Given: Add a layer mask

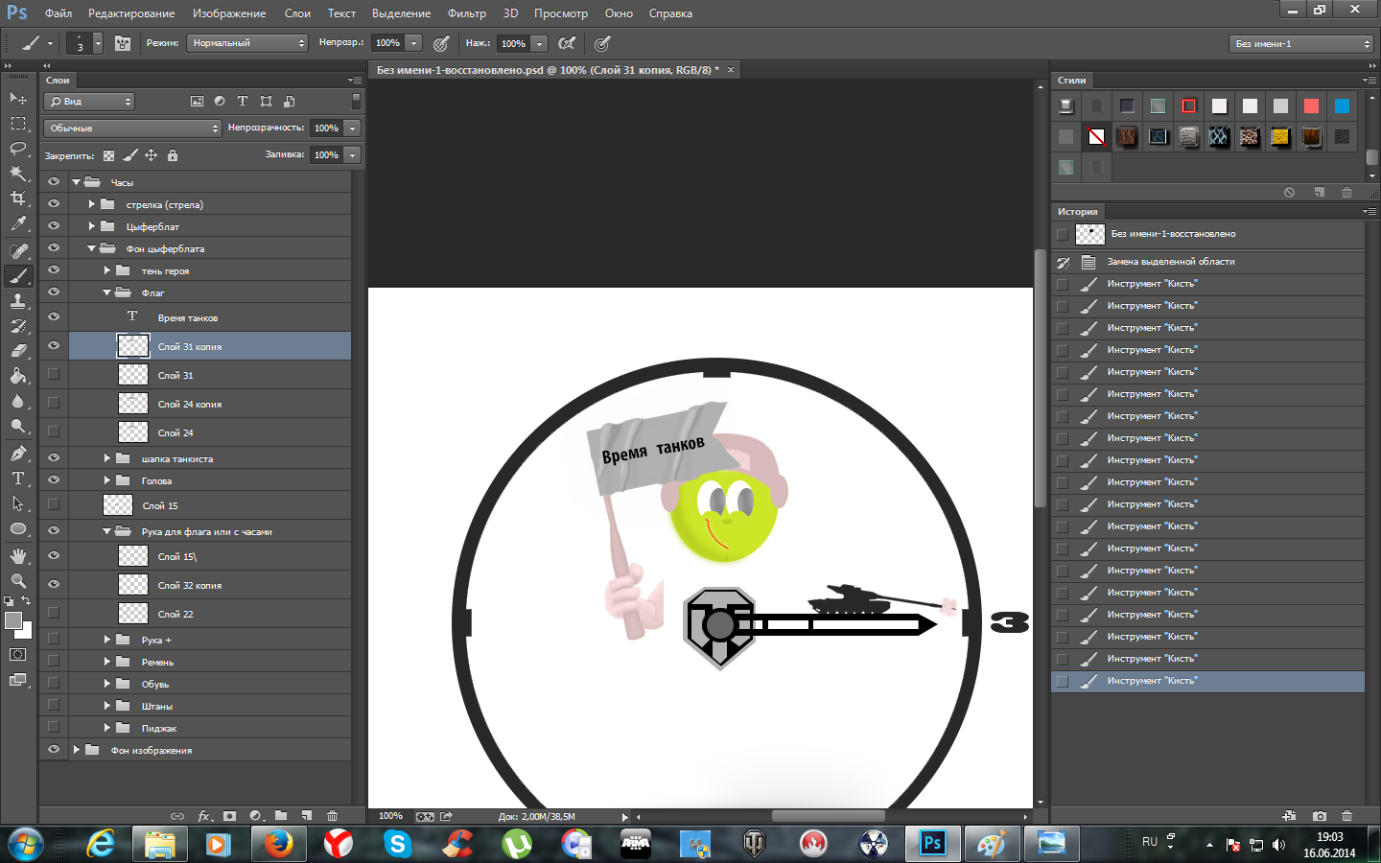Looking at the screenshot, I should pyautogui.click(x=229, y=816).
